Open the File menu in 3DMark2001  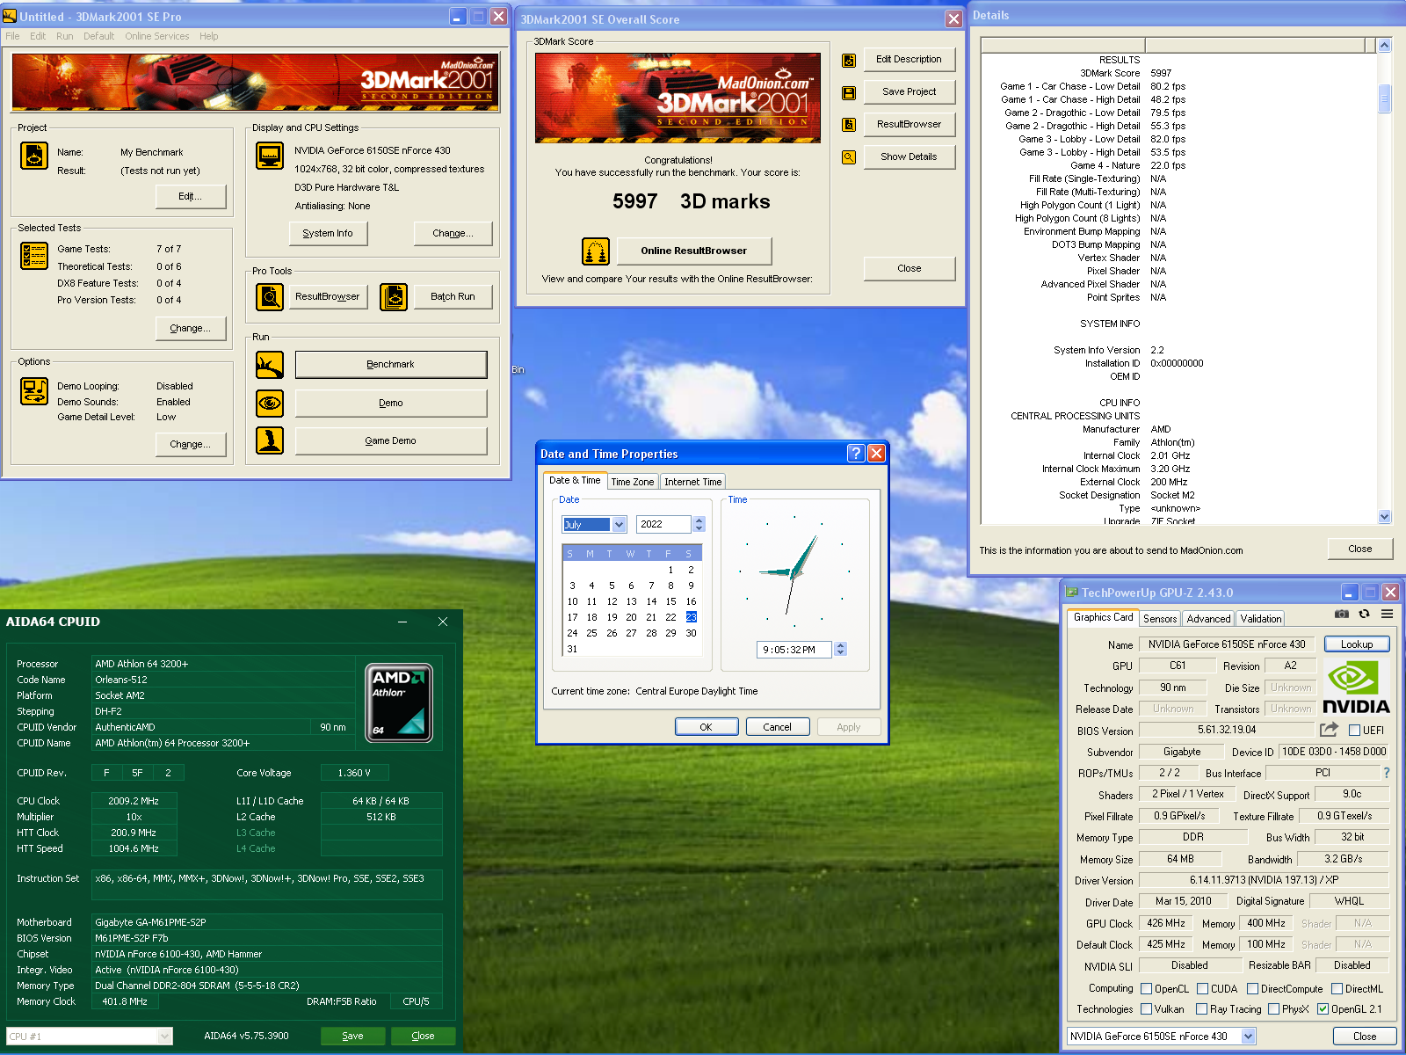[x=12, y=36]
